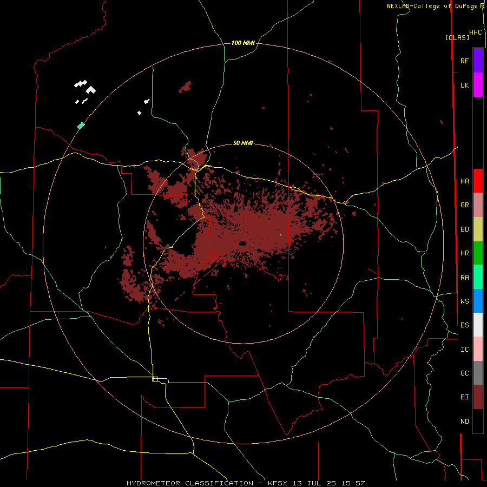The width and height of the screenshot is (487, 487).
Task: Click the light pink IC swatch
Action: tap(478, 349)
